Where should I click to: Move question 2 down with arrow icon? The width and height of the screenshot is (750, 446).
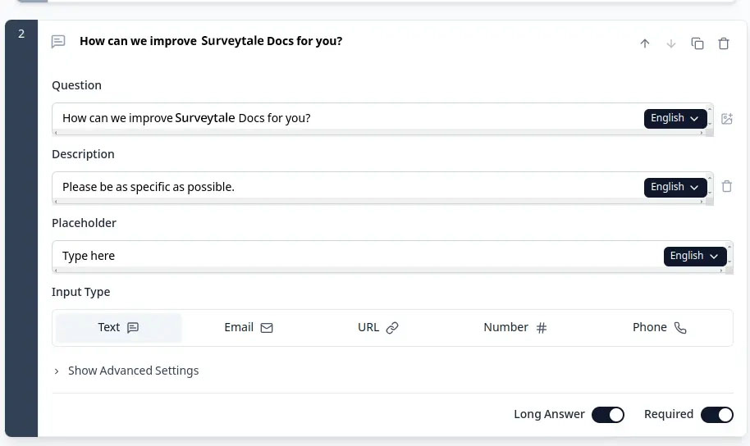(x=671, y=43)
